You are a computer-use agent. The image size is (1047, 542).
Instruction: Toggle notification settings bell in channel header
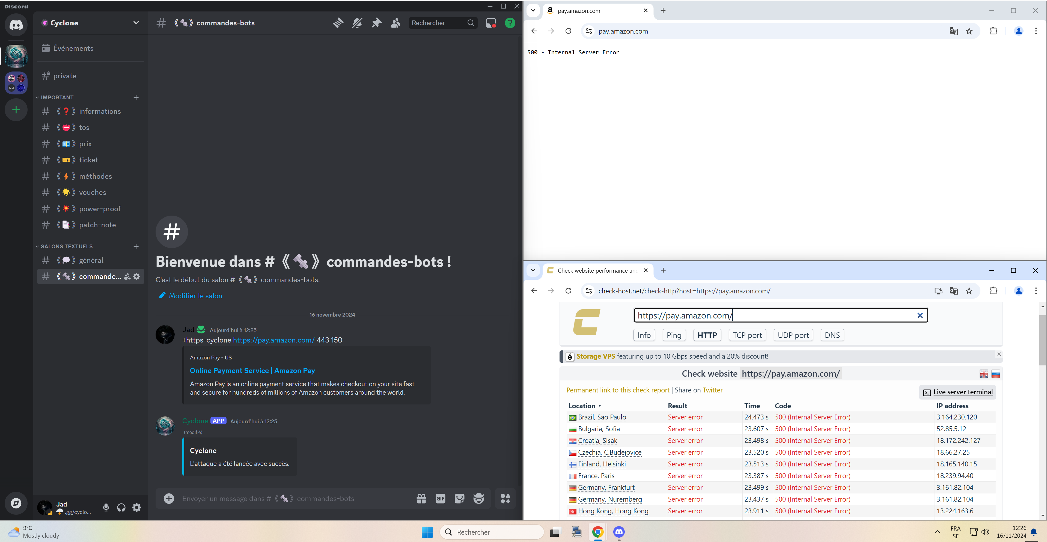(357, 23)
